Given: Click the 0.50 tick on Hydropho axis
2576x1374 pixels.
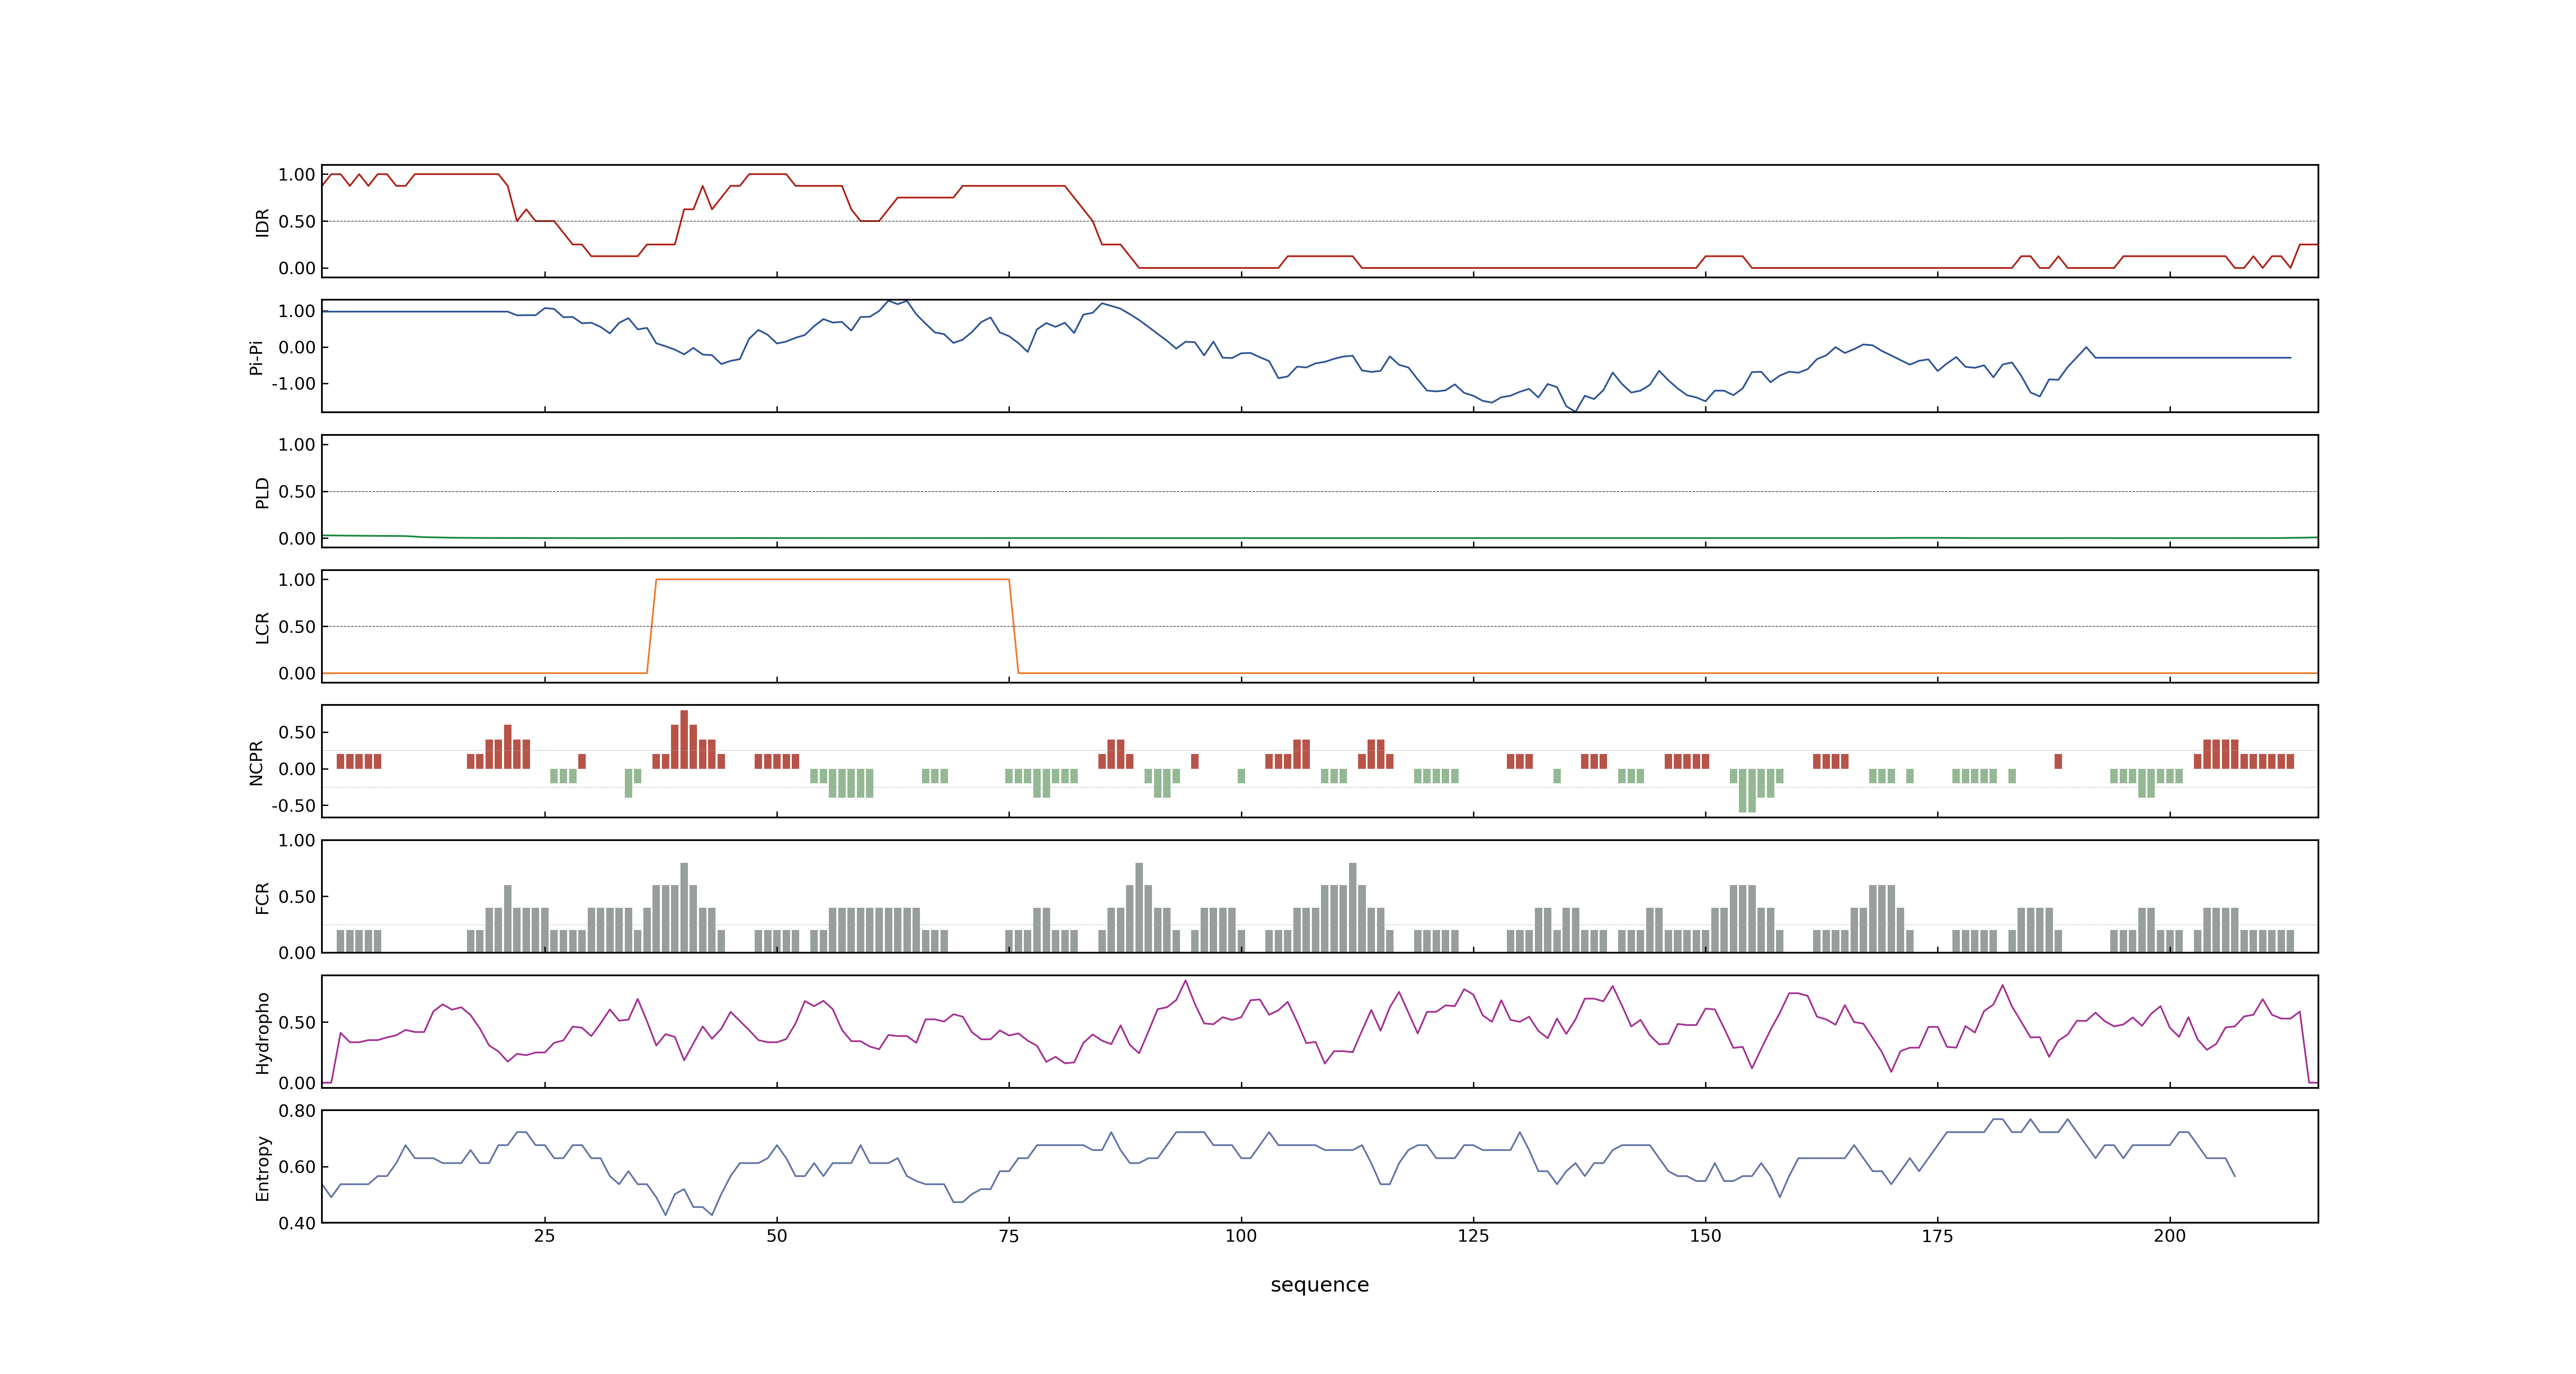Looking at the screenshot, I should [297, 1023].
